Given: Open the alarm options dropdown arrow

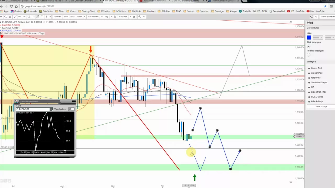Looking at the screenshot, I should click(x=130, y=16).
